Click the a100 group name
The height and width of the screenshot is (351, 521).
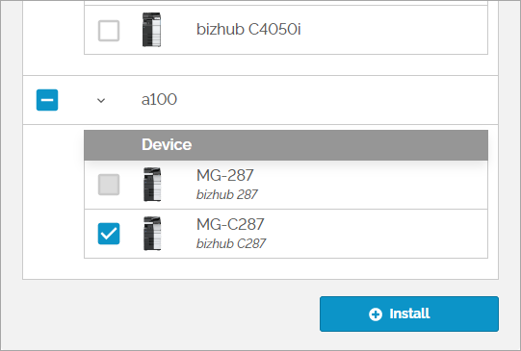[x=159, y=99]
